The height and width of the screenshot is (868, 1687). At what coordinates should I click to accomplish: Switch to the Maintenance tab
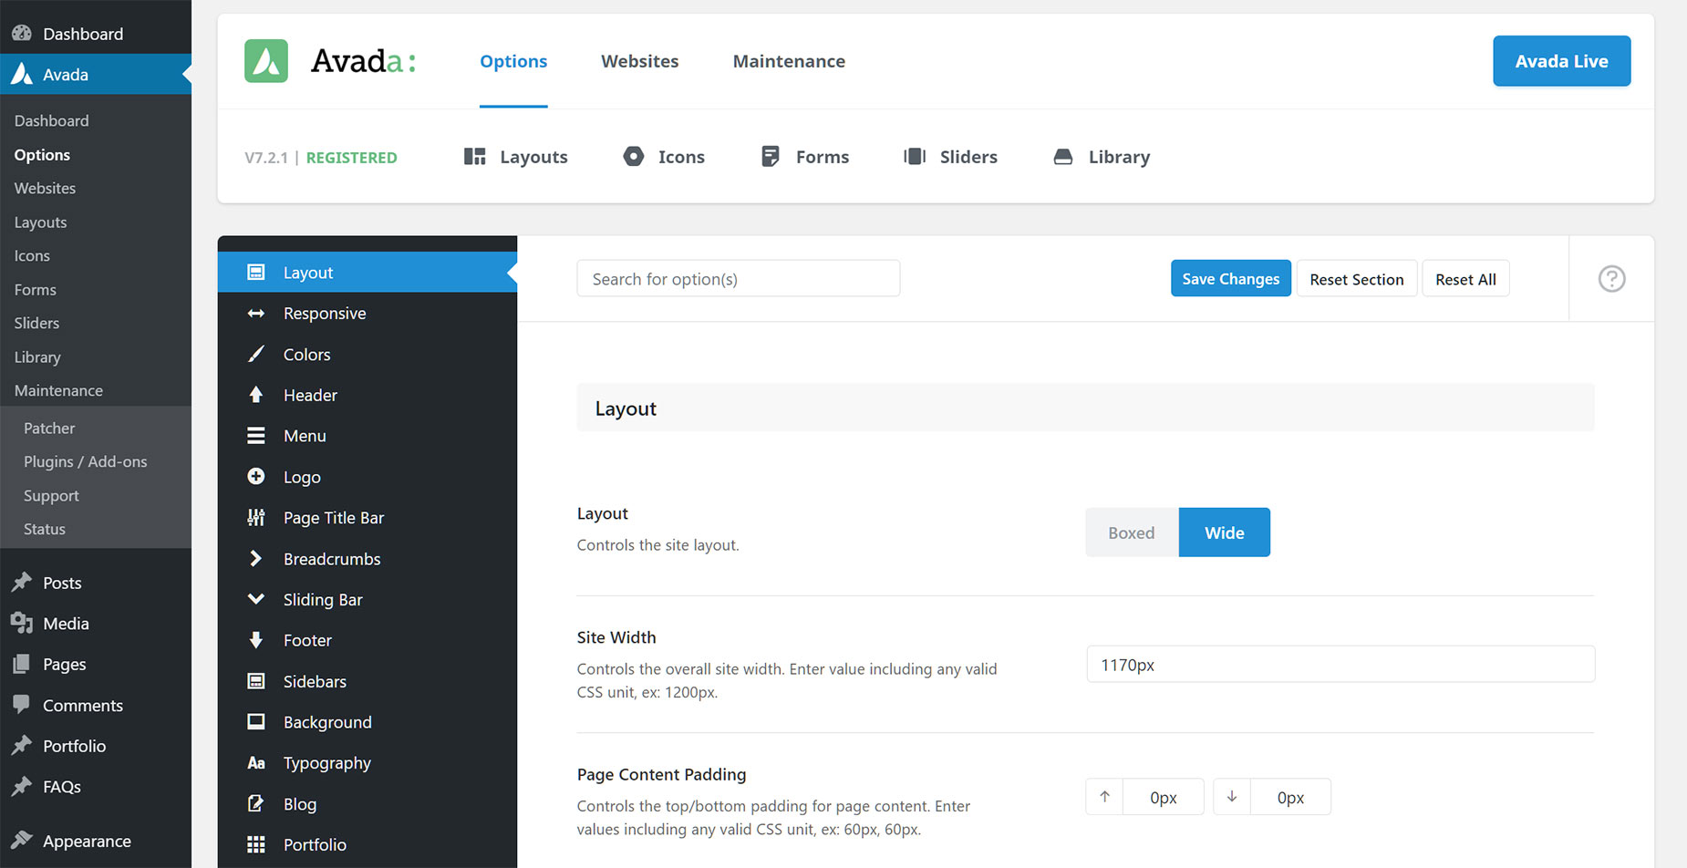[x=789, y=61]
